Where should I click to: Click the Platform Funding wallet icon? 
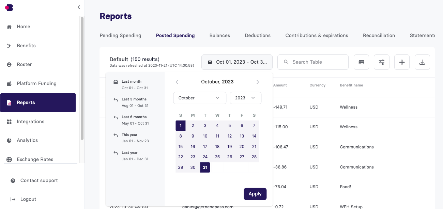point(9,84)
